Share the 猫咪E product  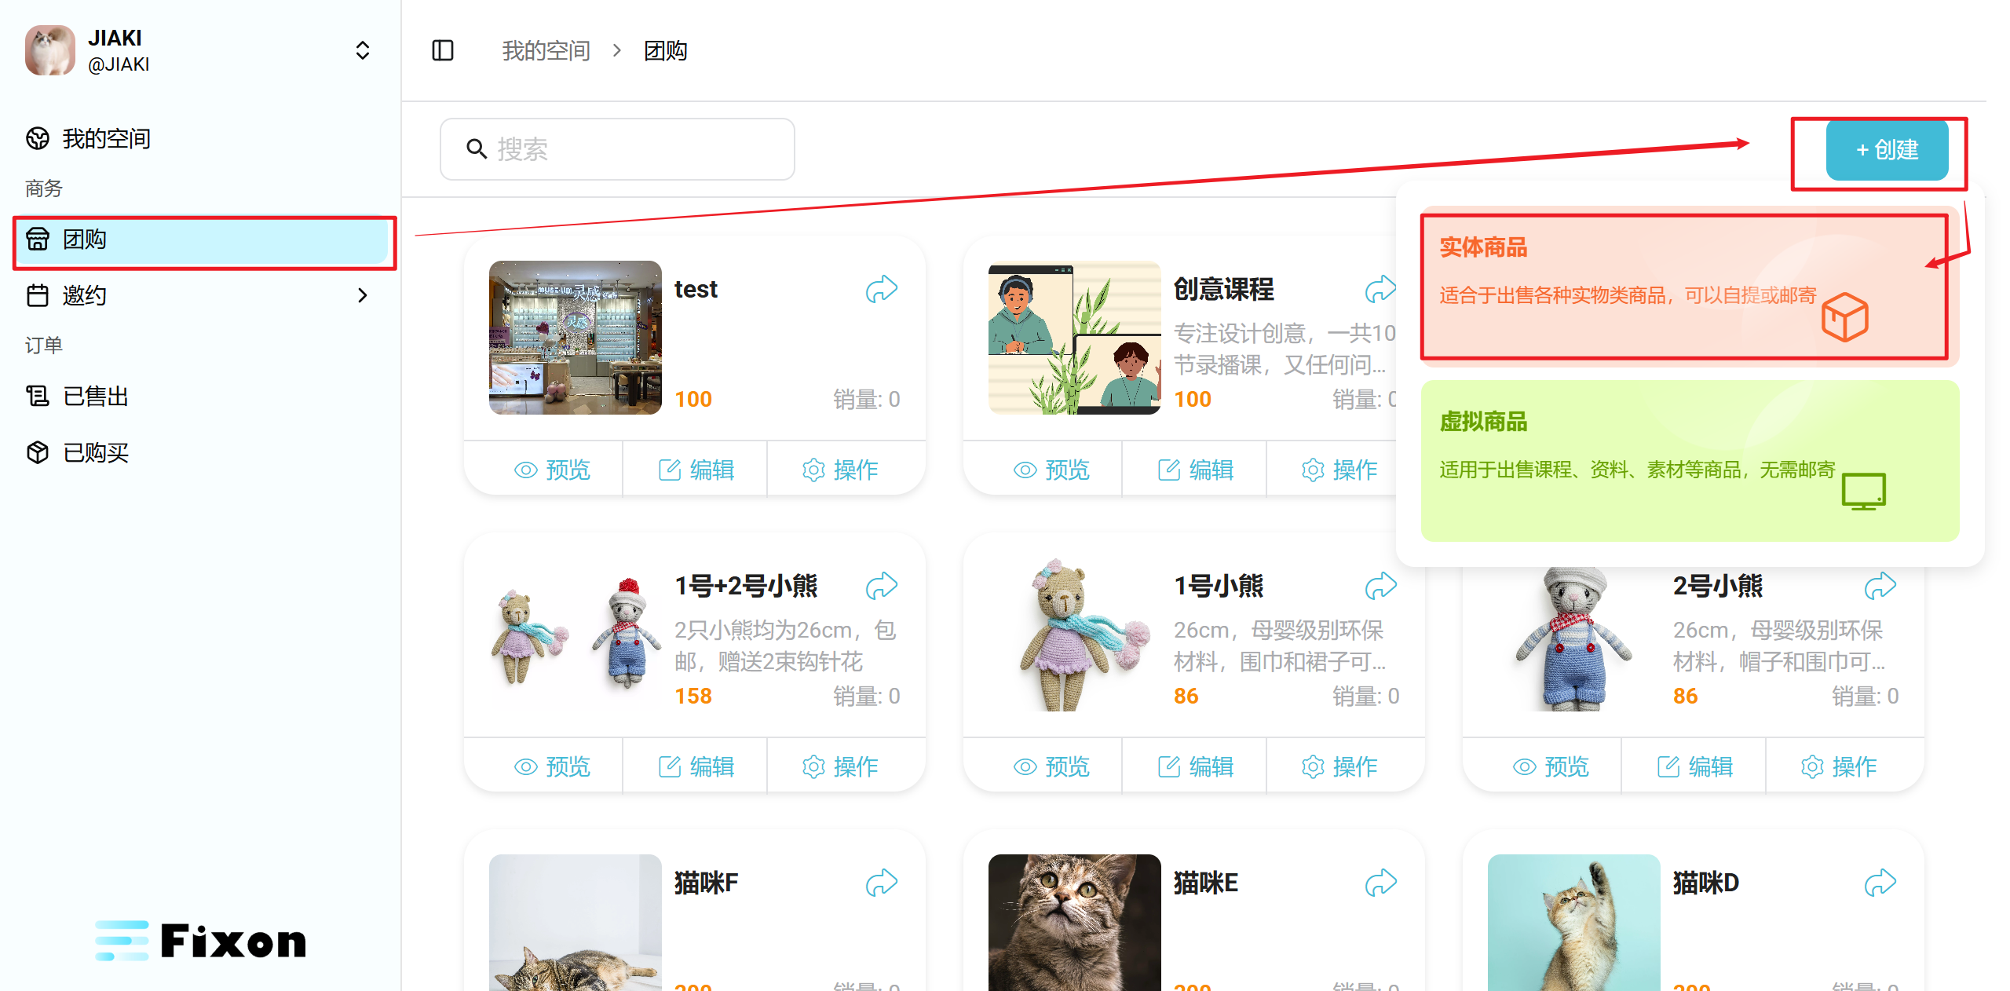coord(1380,883)
